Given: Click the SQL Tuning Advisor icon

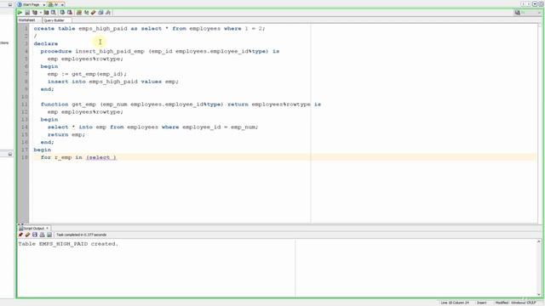Looking at the screenshot, I should point(54,13).
